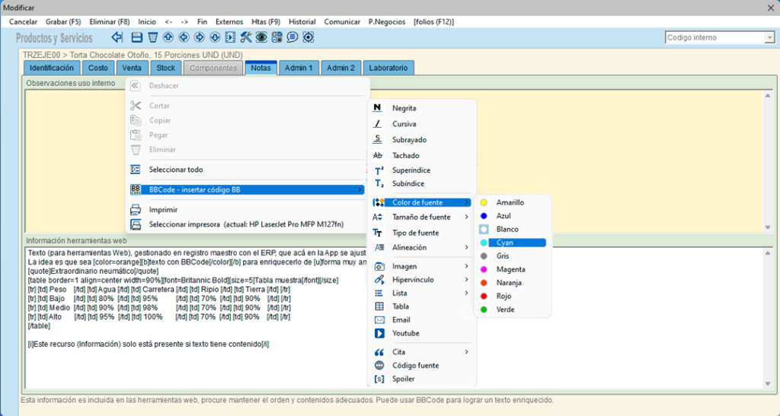Image resolution: width=780 pixels, height=416 pixels.
Task: Open the Codigo interno dropdown
Action: pyautogui.click(x=769, y=38)
